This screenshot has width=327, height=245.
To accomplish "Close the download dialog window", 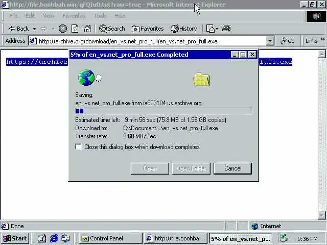I will coord(252,55).
